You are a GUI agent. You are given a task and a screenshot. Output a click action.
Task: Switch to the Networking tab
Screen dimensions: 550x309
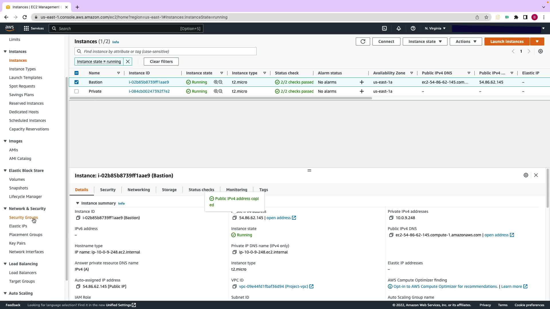click(139, 190)
